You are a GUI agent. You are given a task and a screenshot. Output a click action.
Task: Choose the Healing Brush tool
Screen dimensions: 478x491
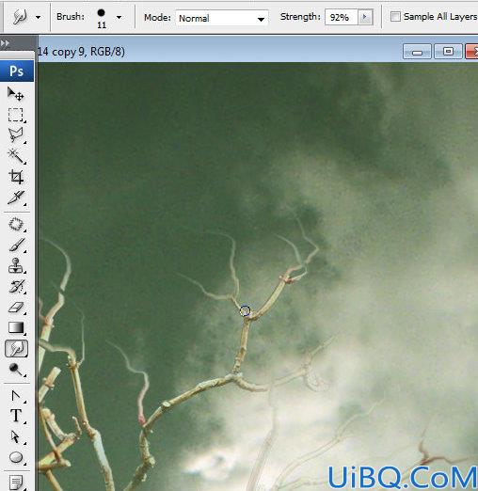coord(16,225)
